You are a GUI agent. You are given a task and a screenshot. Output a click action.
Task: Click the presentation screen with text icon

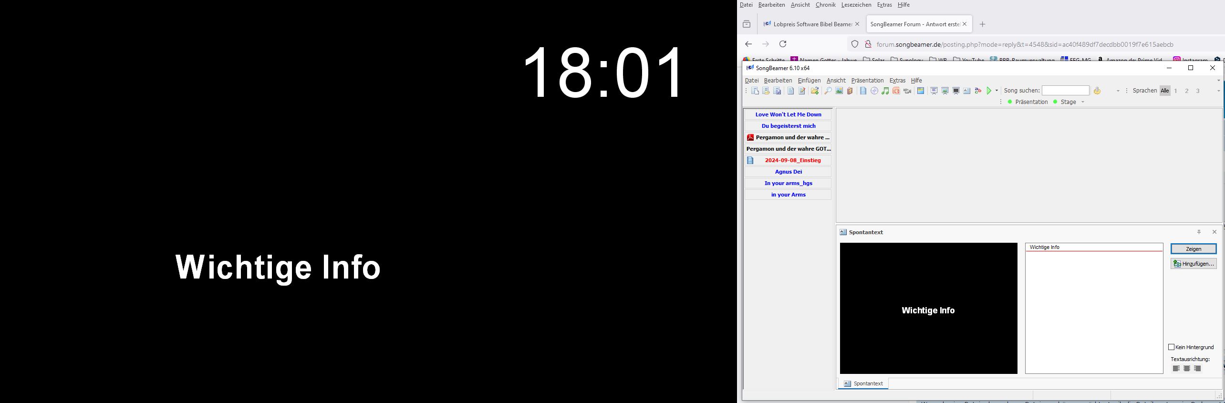click(934, 91)
